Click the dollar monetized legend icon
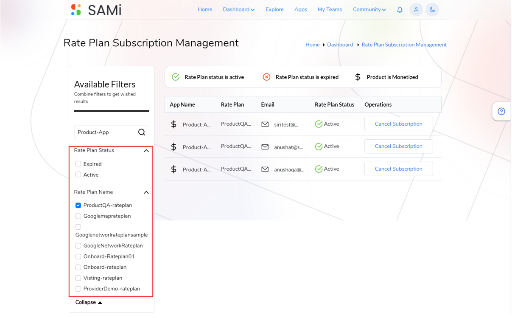Image resolution: width=512 pixels, height=318 pixels. point(358,77)
